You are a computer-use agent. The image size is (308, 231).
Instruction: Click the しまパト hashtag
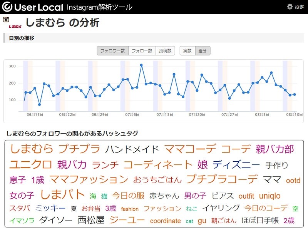(x=62, y=194)
